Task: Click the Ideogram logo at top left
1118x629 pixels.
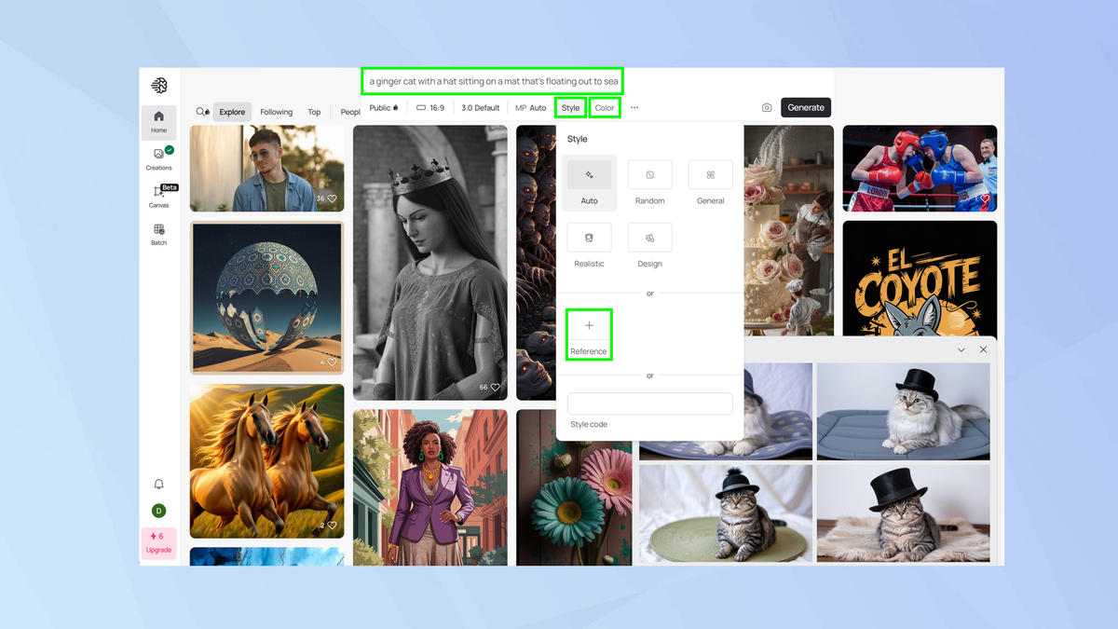Action: click(158, 85)
